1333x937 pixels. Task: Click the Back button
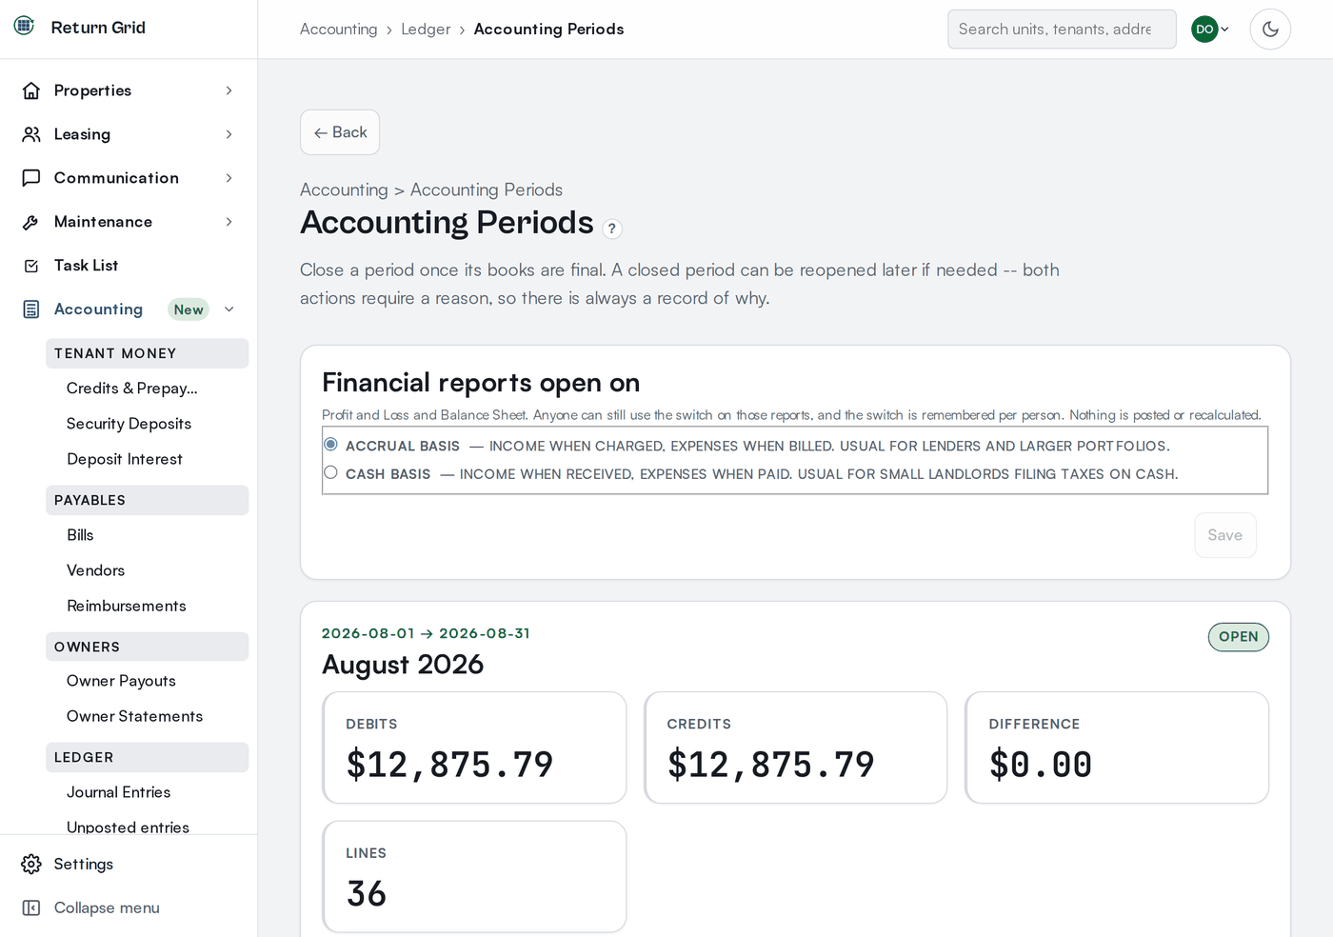340,132
